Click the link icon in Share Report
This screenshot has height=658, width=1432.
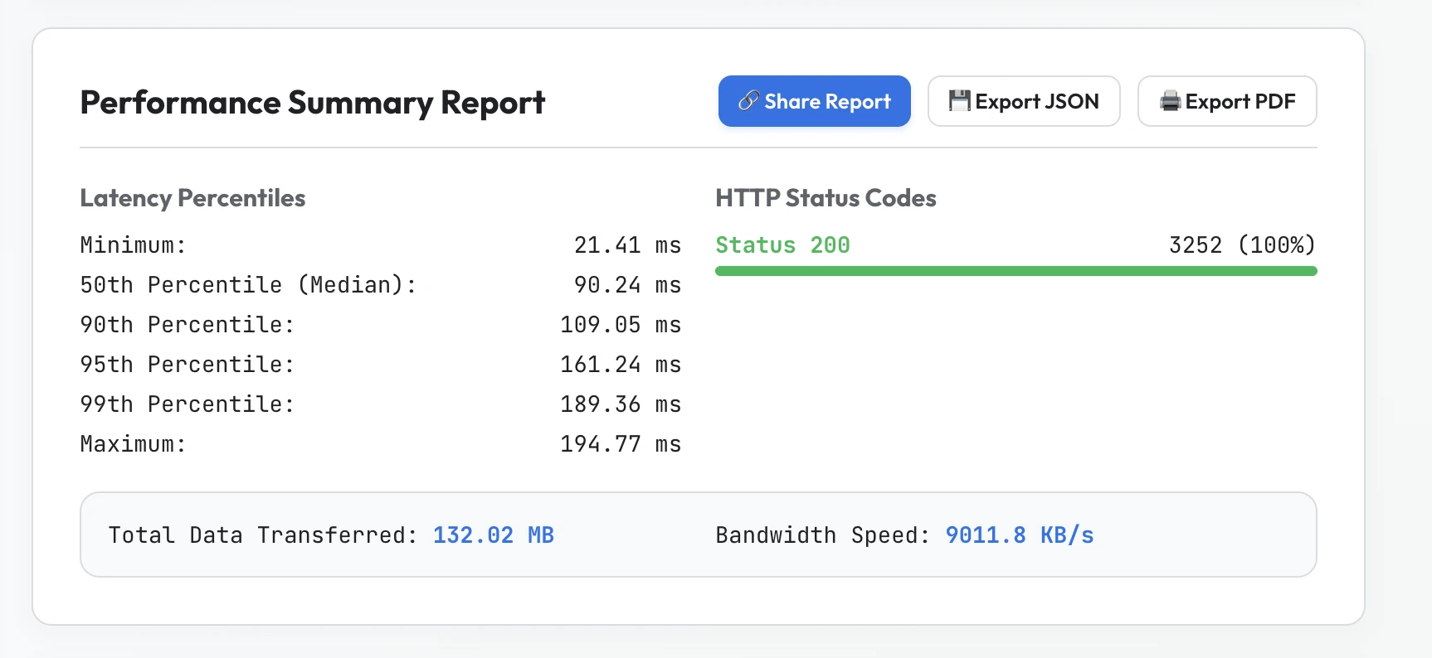[748, 101]
